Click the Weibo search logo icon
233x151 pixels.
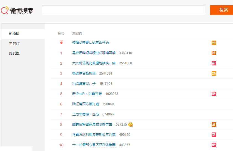(5, 10)
